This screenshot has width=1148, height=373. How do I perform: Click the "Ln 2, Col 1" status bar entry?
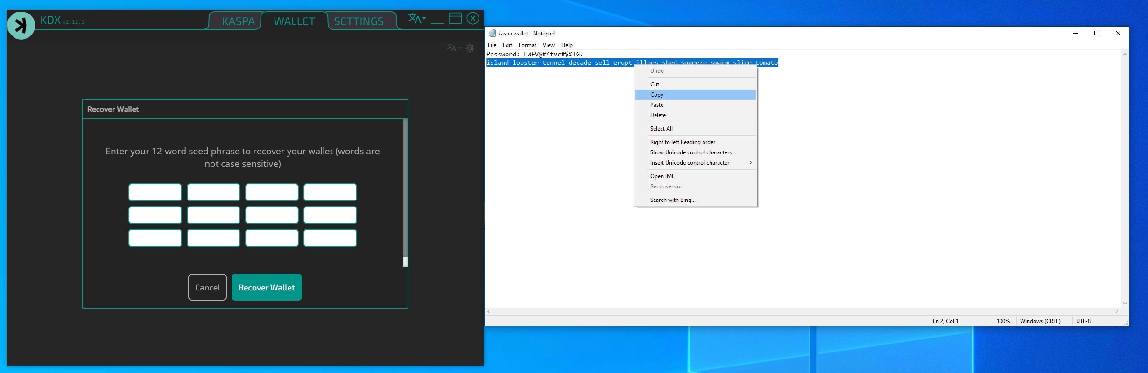pos(945,321)
